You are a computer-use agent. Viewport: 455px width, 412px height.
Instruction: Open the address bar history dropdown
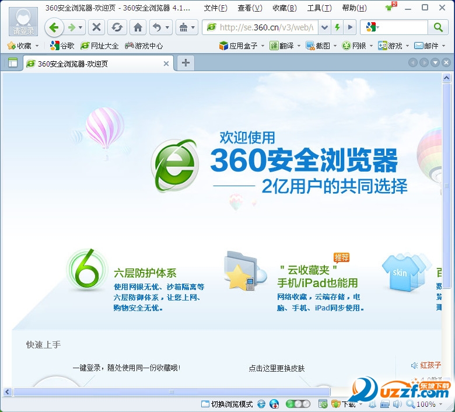[324, 27]
